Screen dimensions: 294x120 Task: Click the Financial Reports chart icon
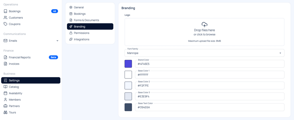point(5,57)
